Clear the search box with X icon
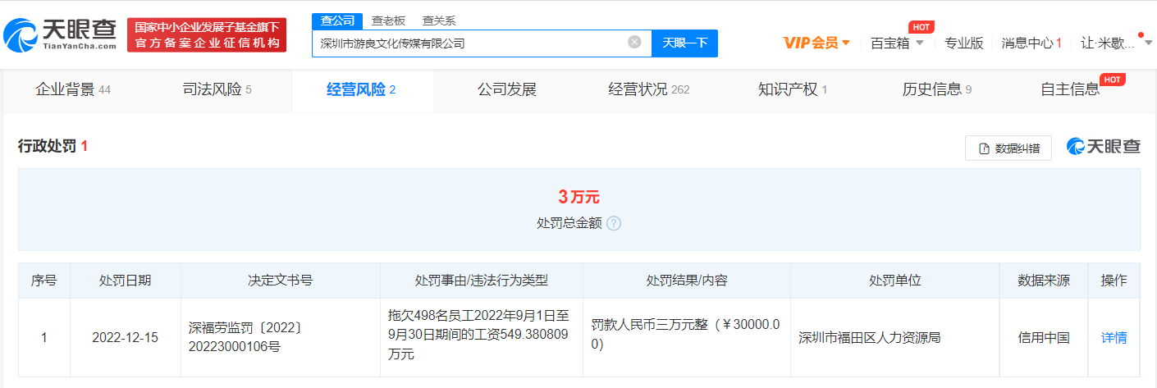This screenshot has width=1157, height=388. 634,43
